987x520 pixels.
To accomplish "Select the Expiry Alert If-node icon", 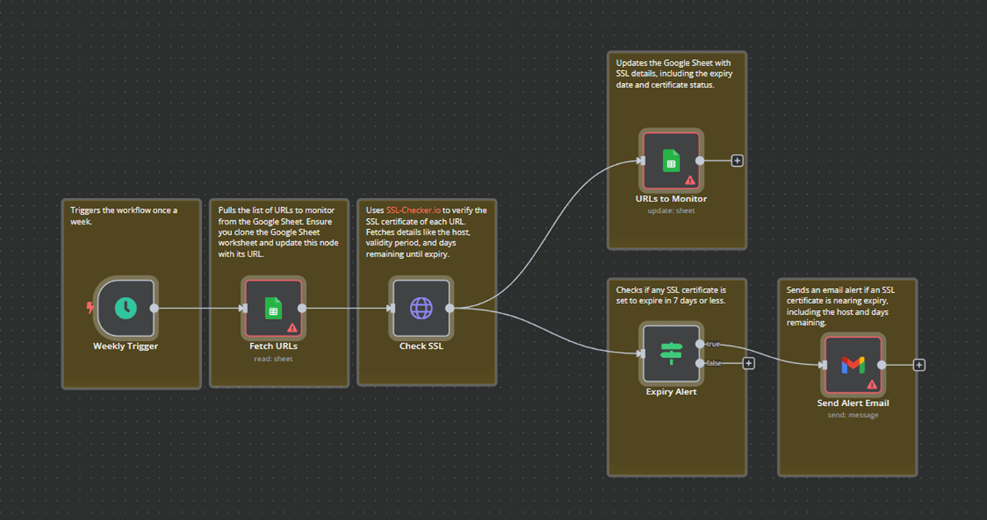I will point(671,353).
